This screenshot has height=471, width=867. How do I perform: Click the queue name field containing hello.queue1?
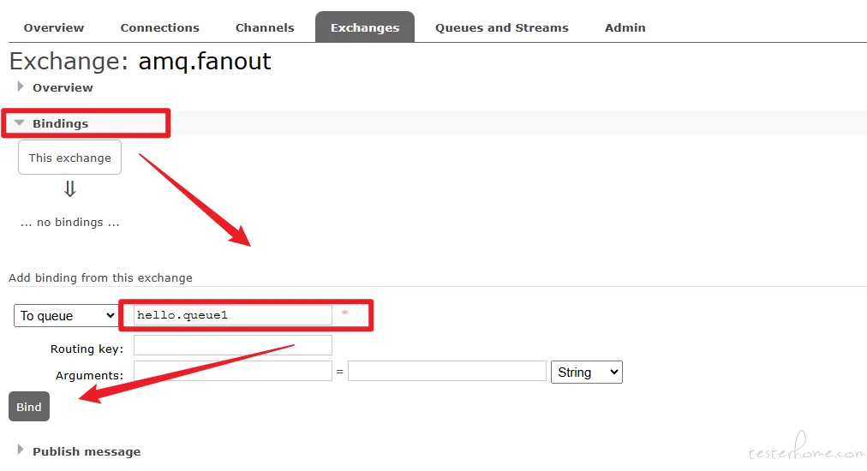[233, 315]
